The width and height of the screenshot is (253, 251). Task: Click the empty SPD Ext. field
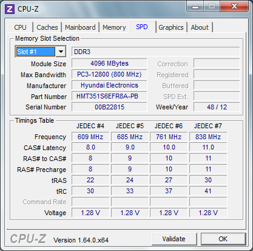(217, 96)
